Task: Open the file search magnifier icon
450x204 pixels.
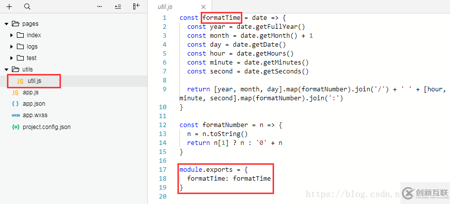Action: tap(27, 6)
